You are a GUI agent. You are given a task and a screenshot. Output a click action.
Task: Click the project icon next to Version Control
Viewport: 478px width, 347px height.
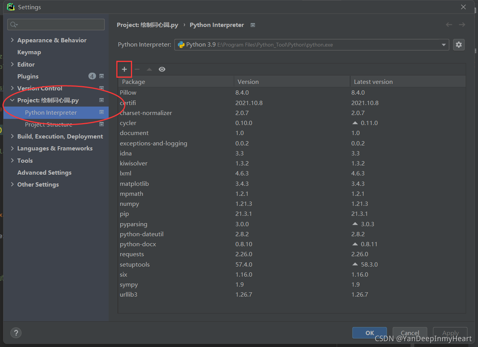point(101,88)
